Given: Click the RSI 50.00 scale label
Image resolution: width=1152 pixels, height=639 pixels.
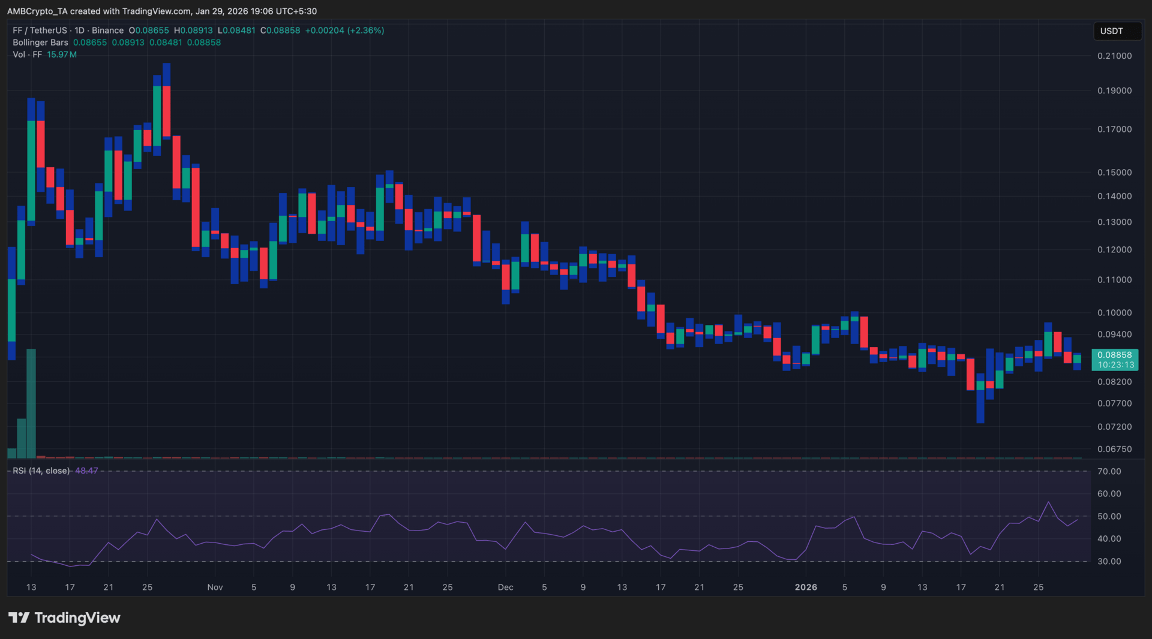Looking at the screenshot, I should click(1109, 516).
